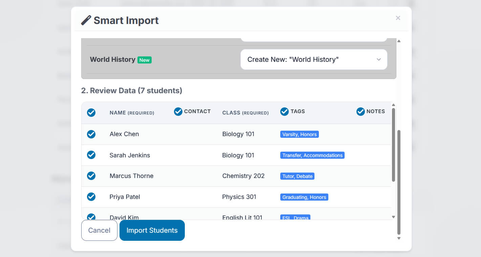Select the Priya Patel name cell
The image size is (481, 257).
tap(125, 197)
